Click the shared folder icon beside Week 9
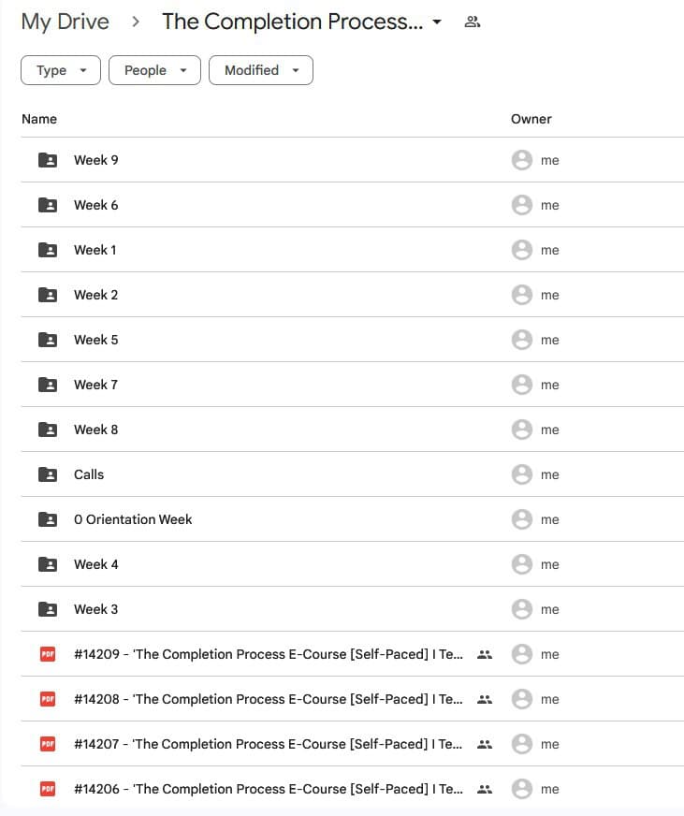684x816 pixels. [47, 159]
